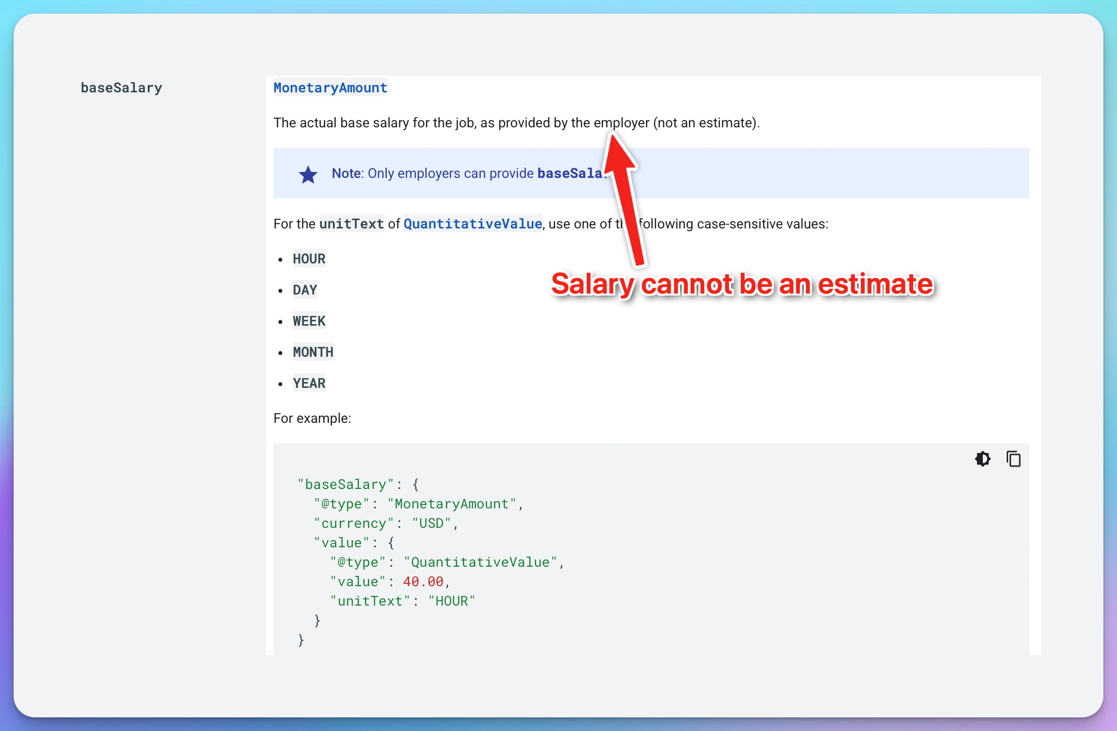Viewport: 1117px width, 731px height.
Task: Click "USD" currency string in code
Action: click(x=432, y=523)
